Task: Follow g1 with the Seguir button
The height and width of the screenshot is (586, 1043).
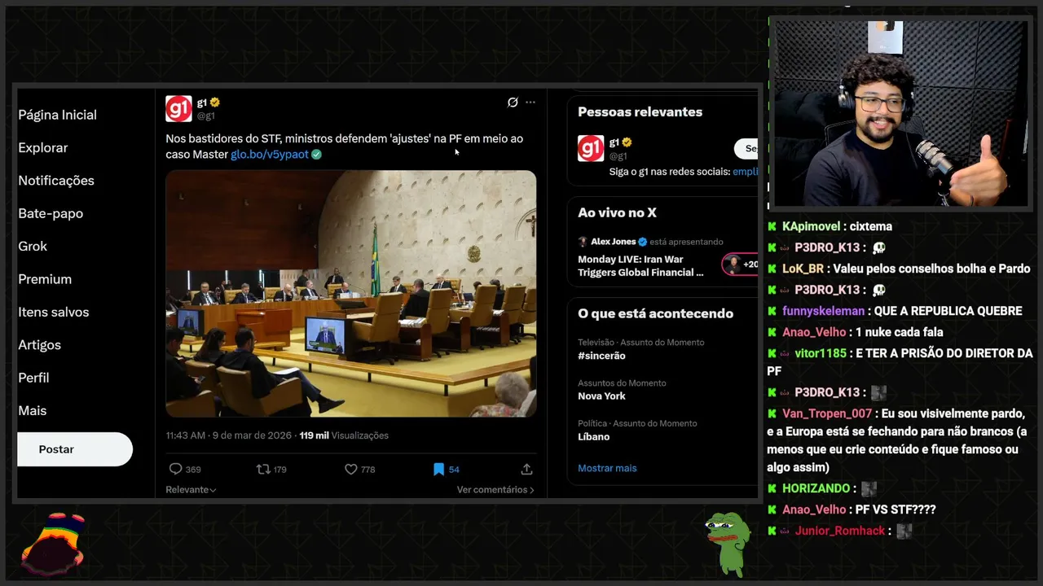Action: (747, 148)
